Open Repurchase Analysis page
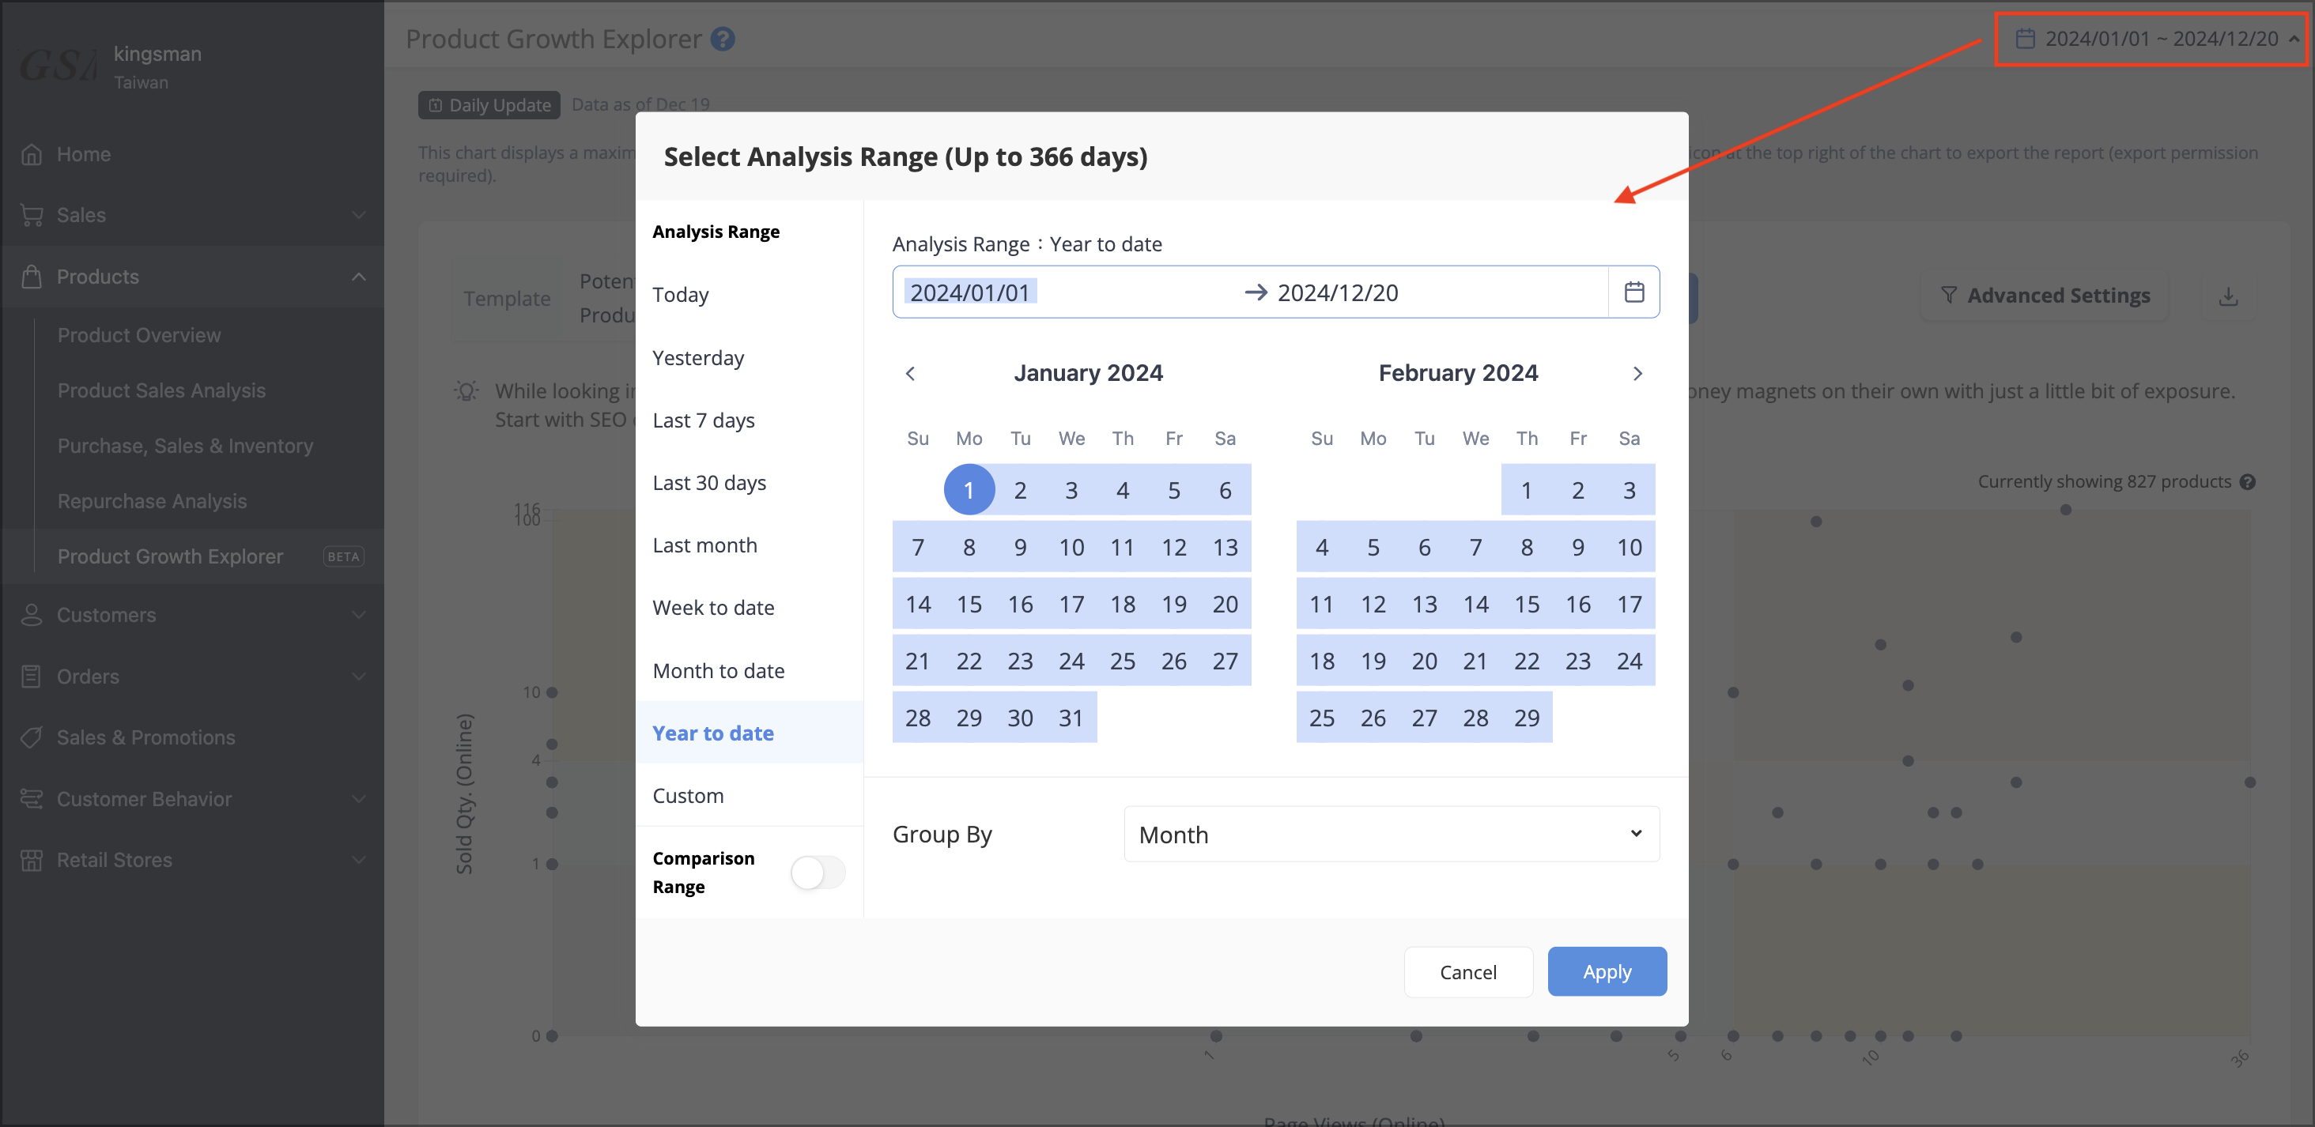 (152, 501)
